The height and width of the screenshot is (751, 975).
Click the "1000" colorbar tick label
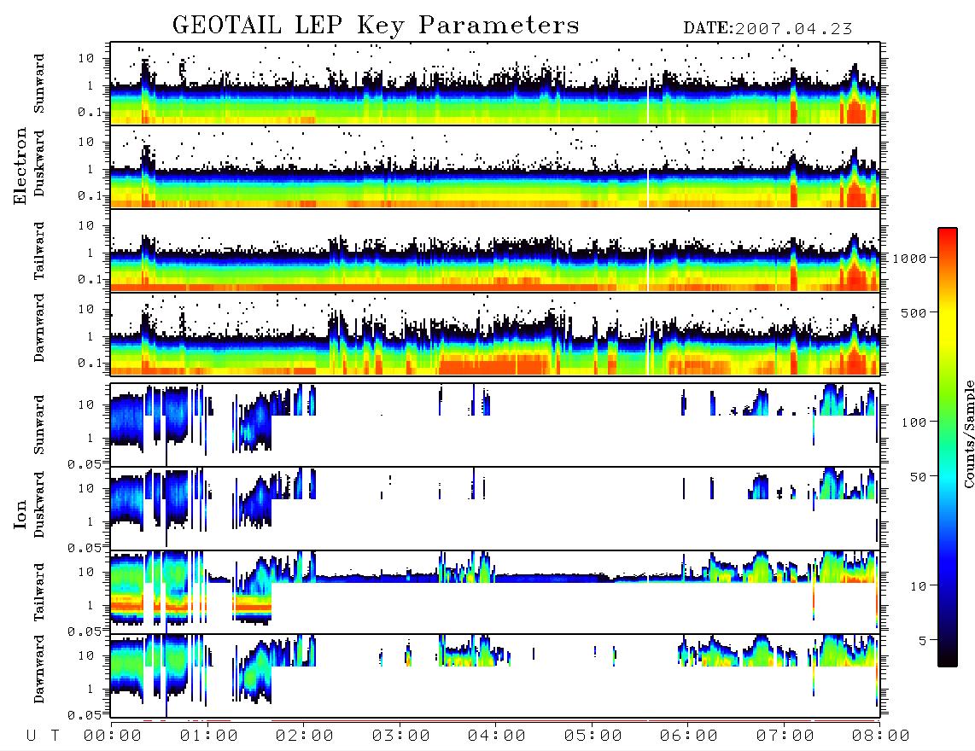pyautogui.click(x=909, y=259)
